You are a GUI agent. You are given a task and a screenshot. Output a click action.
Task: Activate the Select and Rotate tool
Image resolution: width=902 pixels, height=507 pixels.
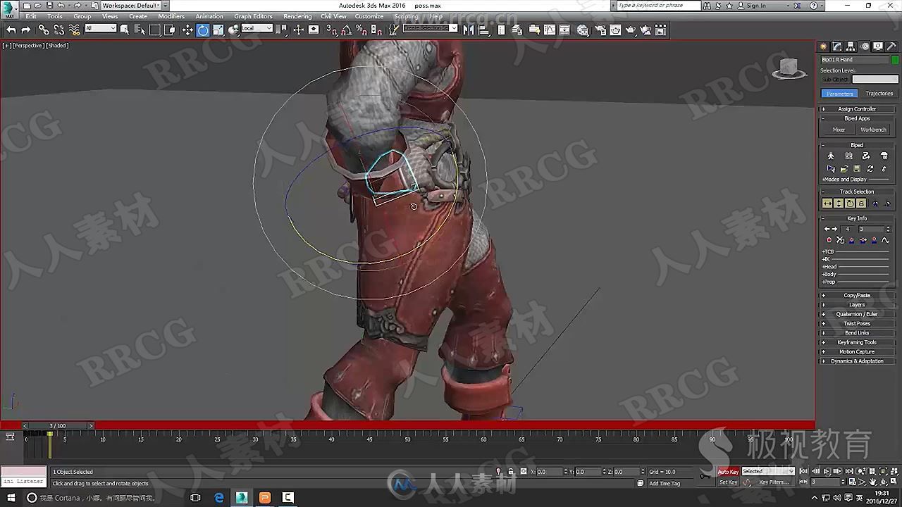(x=203, y=30)
